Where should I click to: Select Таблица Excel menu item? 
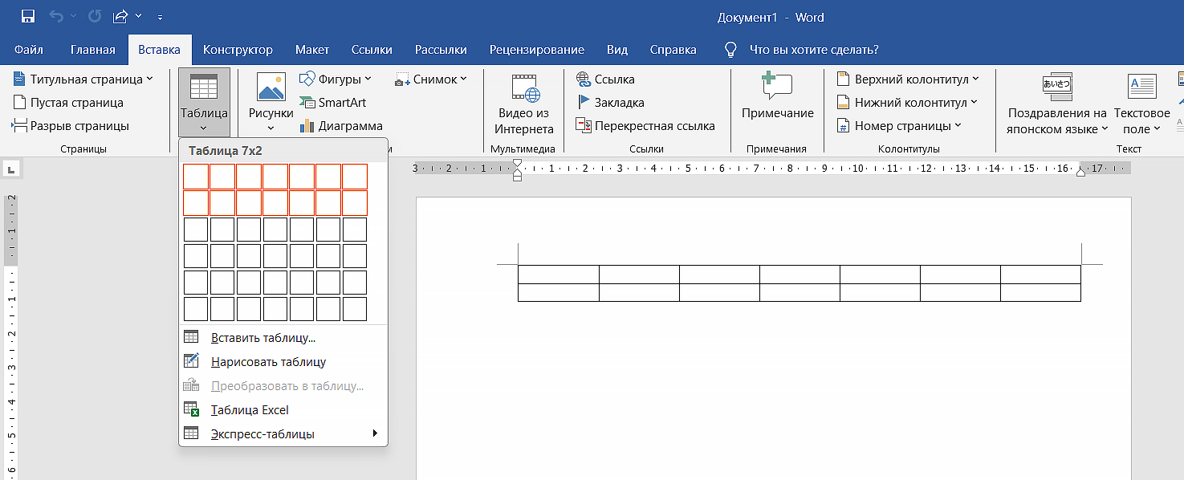tap(283, 410)
